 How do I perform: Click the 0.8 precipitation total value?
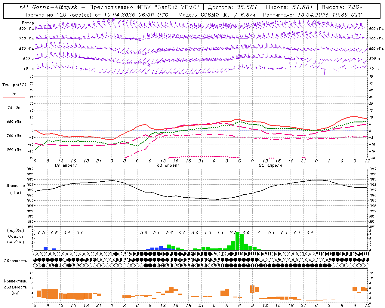(x=182, y=233)
